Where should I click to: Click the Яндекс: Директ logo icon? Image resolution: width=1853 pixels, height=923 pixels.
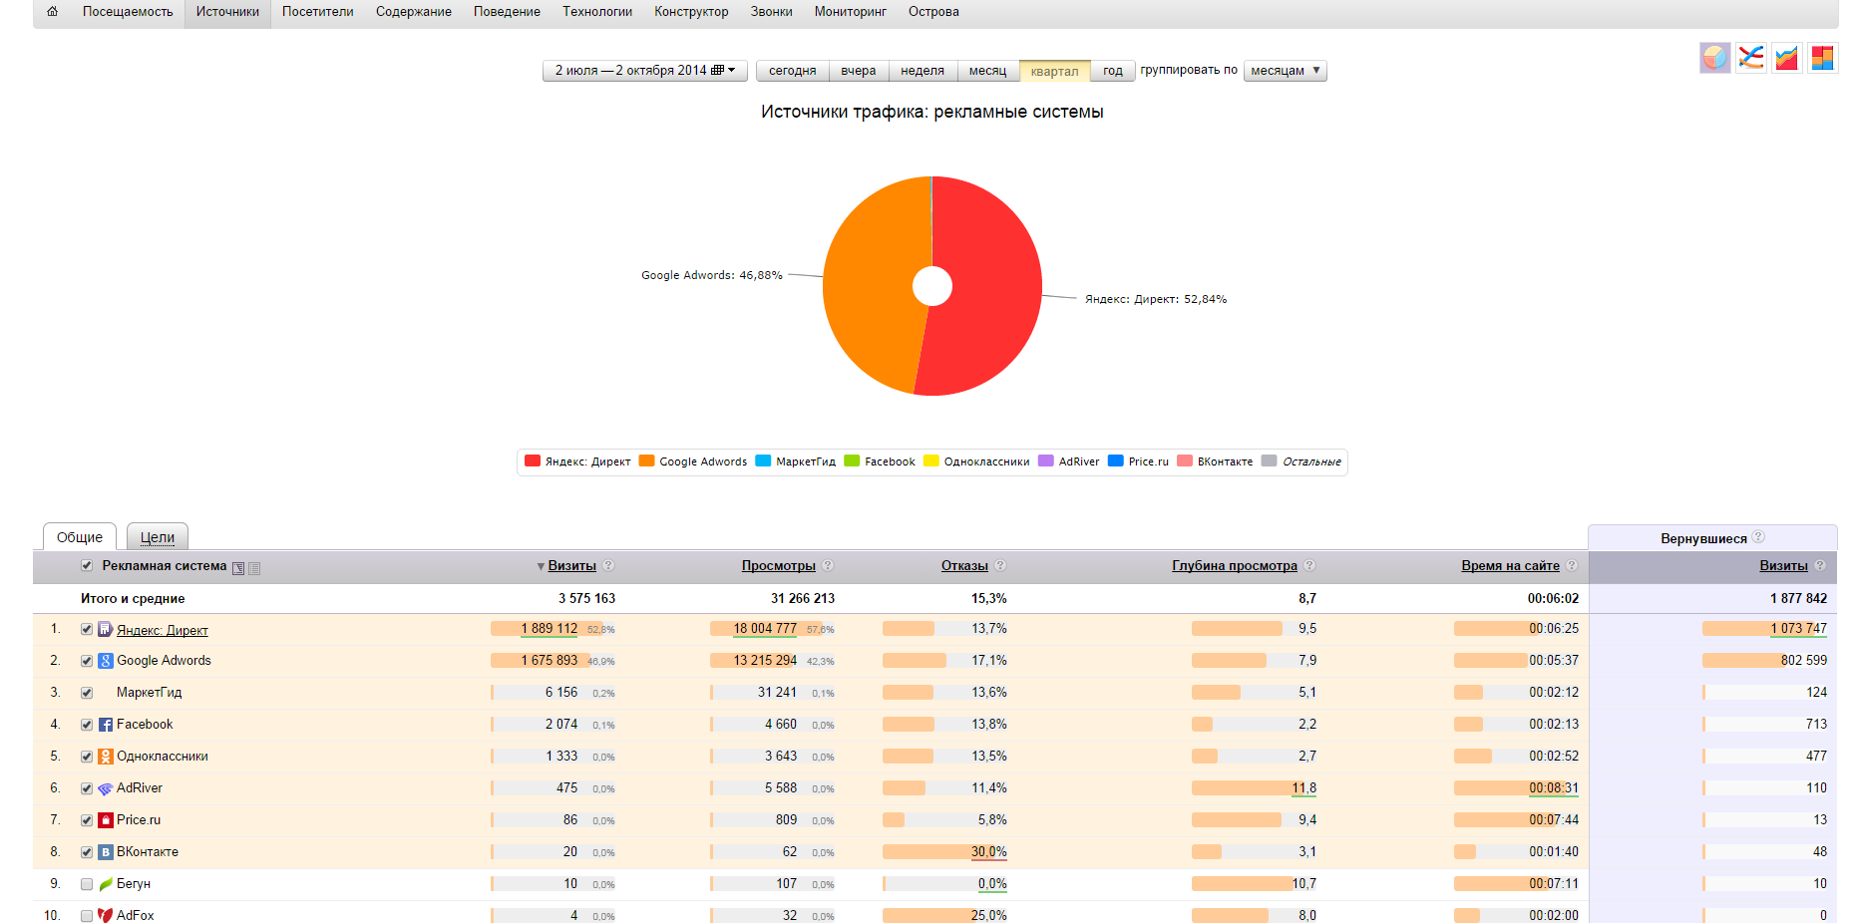click(105, 629)
